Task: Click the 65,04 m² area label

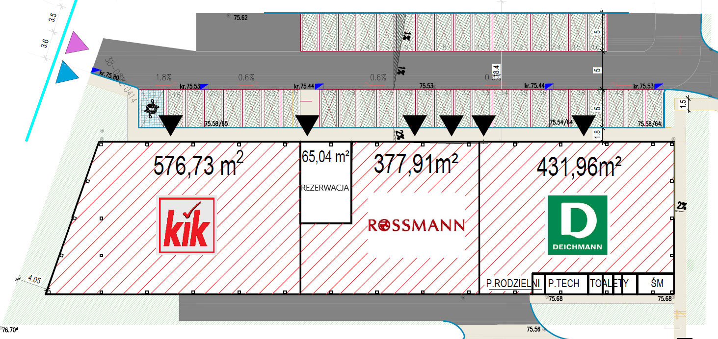Action: tap(326, 157)
